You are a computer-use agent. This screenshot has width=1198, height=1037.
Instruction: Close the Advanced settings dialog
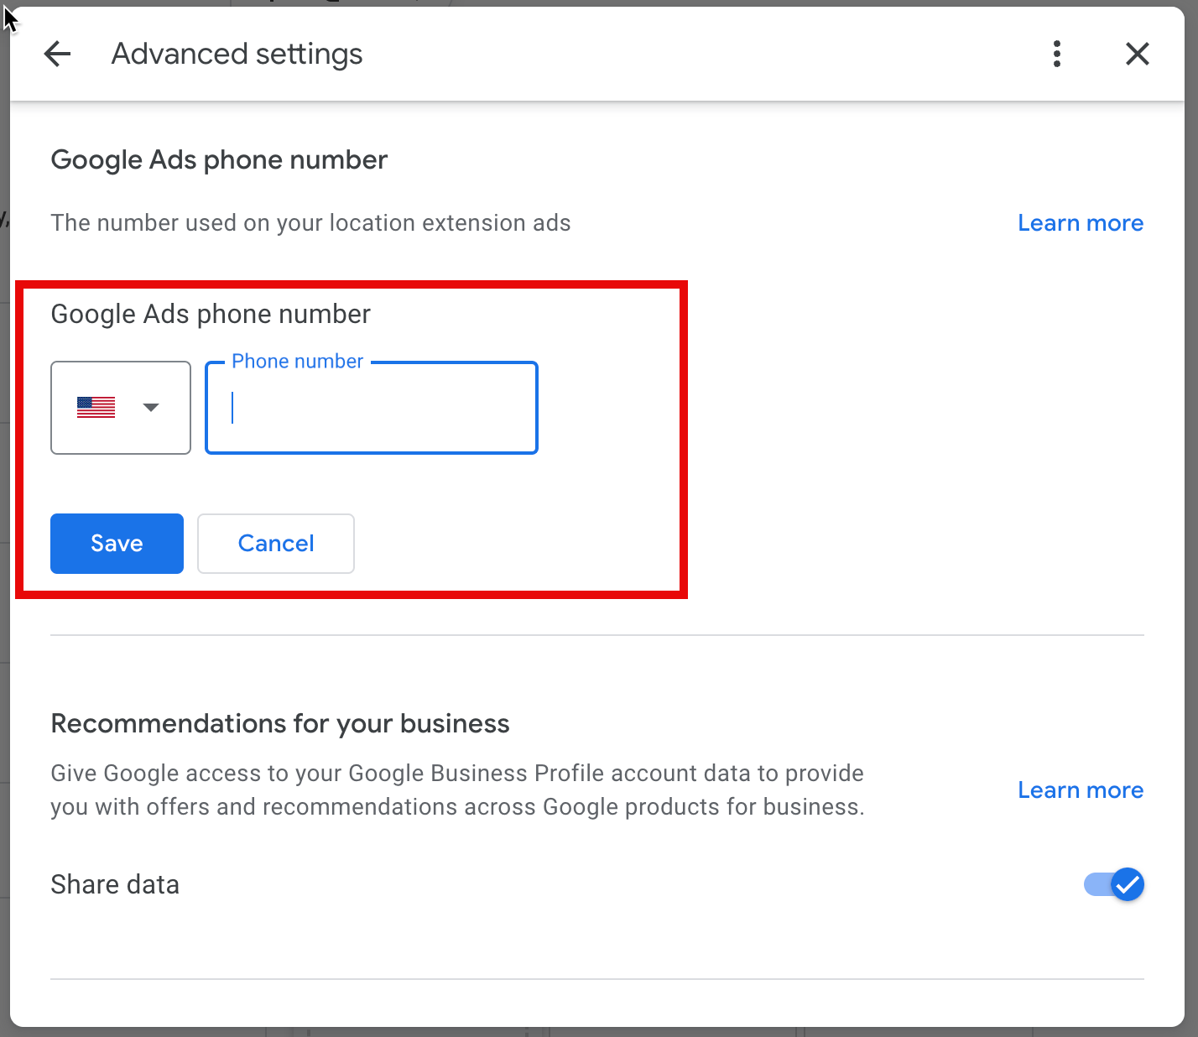click(x=1138, y=54)
